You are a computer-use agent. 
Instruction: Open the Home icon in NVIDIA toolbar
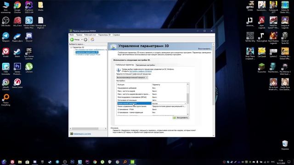92,39
